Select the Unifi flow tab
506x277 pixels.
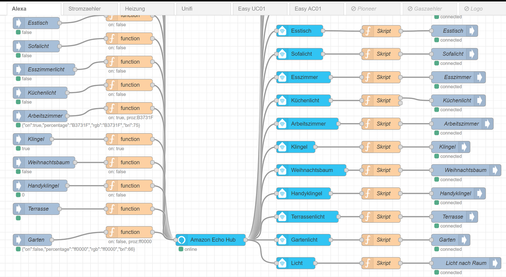pyautogui.click(x=203, y=9)
